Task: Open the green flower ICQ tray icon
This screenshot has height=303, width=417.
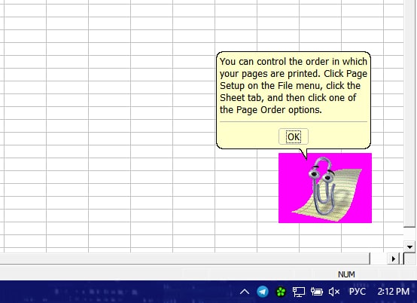Action: tap(281, 292)
